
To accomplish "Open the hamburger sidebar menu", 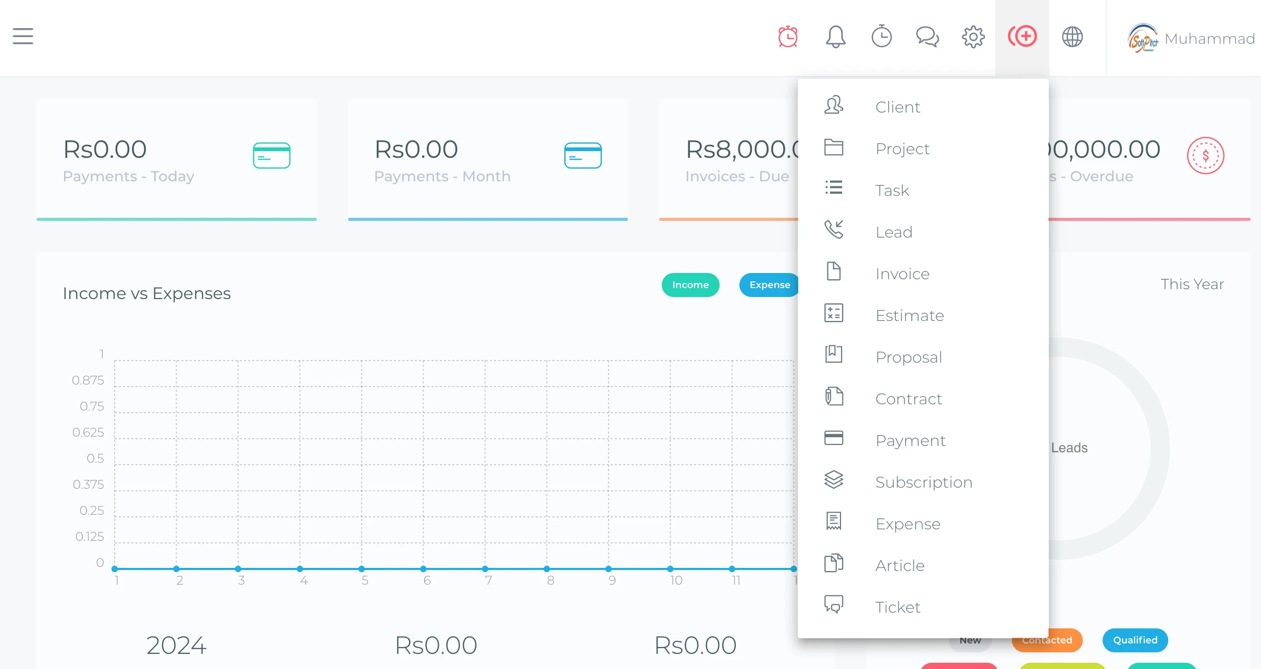I will point(23,36).
